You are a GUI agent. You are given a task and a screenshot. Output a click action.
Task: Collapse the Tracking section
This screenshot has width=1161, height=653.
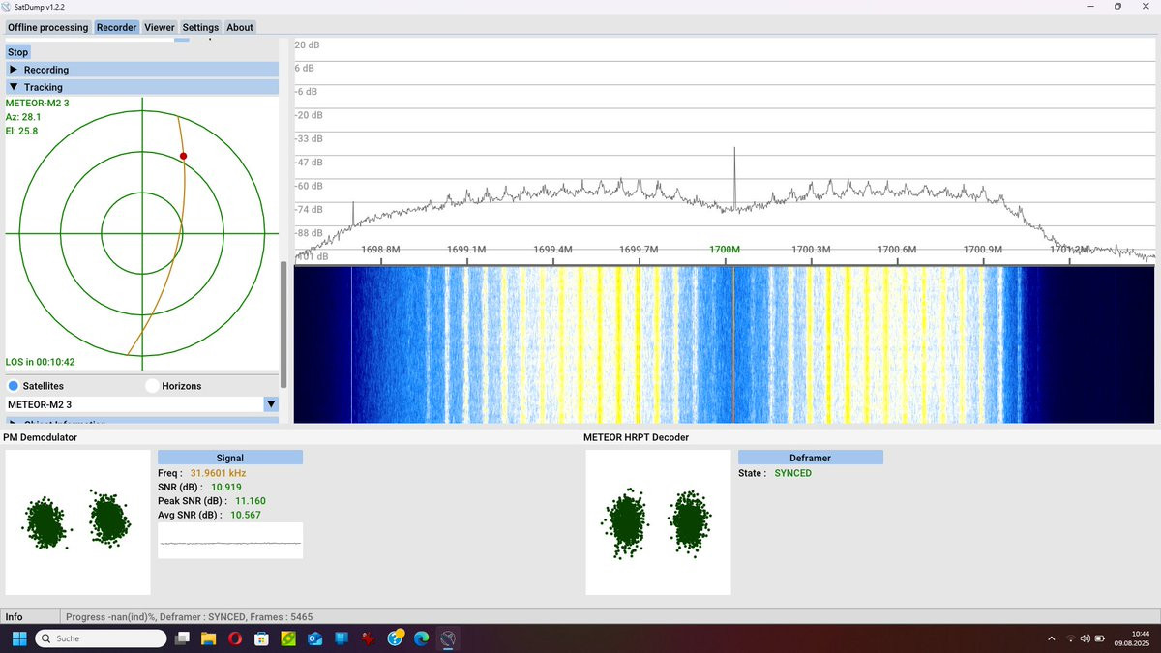(x=142, y=87)
